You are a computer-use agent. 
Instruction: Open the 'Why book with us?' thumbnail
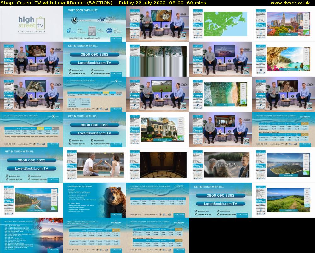click(94, 24)
